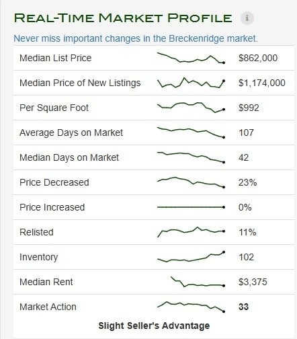
Task: Click the Real-Time Market Profile heading
Action: (123, 18)
